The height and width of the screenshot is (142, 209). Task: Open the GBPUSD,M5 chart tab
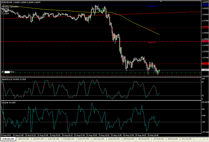point(23,139)
